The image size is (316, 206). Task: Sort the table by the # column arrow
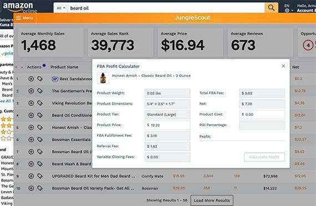[x=22, y=67]
